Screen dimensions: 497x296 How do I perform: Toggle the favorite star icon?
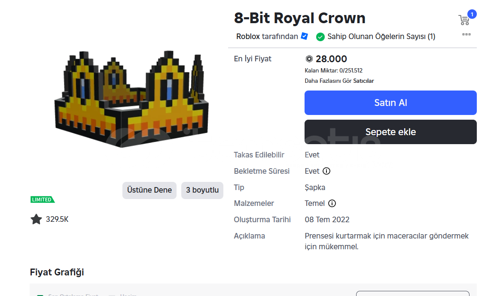click(36, 220)
